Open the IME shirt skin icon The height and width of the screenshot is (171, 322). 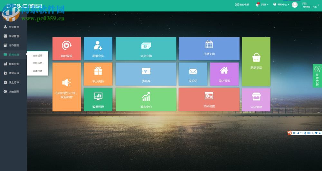click(x=316, y=133)
